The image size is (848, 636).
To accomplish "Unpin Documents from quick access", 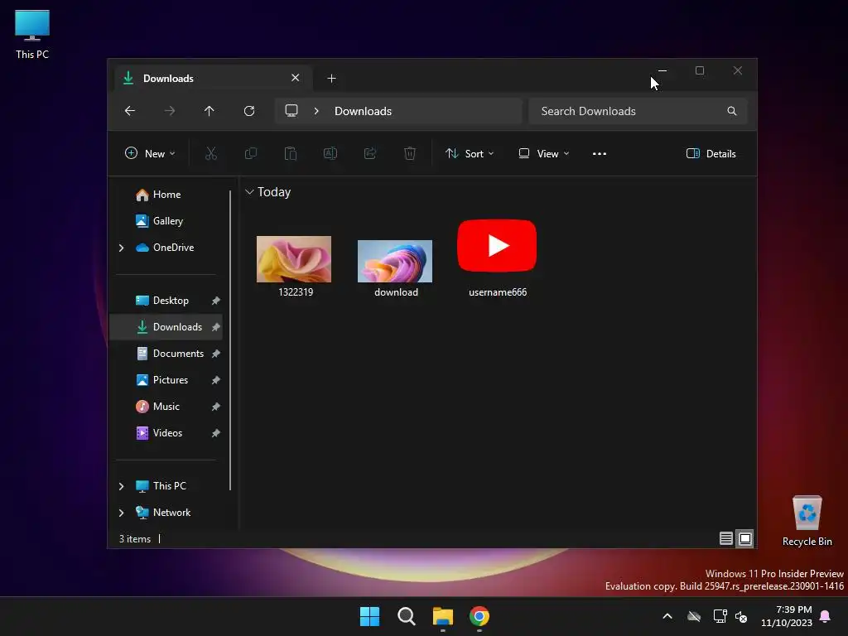I will point(216,354).
